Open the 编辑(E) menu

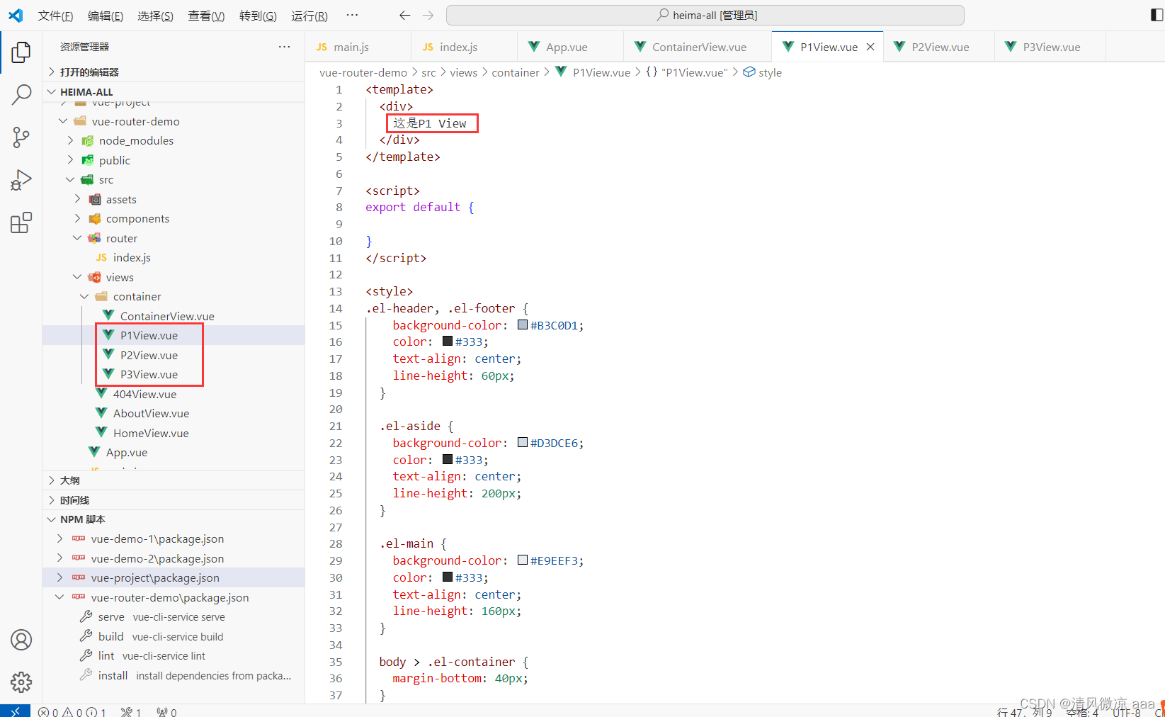pyautogui.click(x=105, y=16)
